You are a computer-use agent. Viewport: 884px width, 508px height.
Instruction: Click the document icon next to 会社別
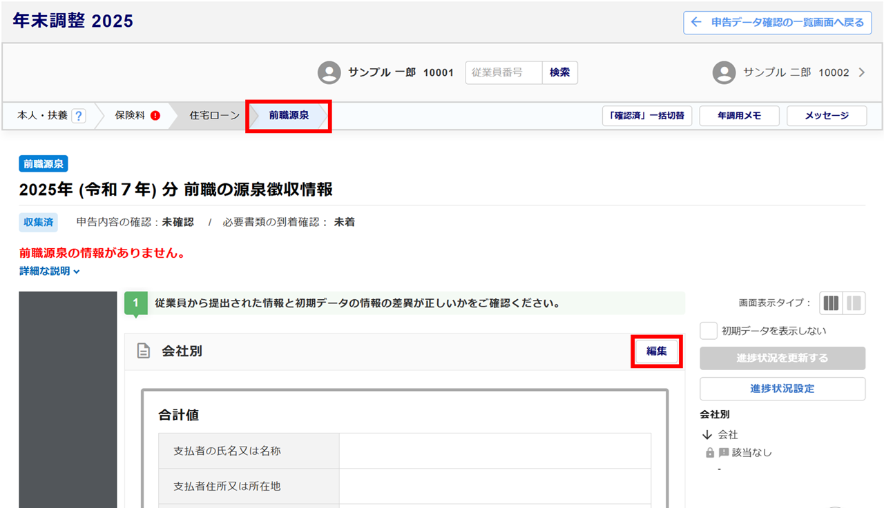point(144,352)
